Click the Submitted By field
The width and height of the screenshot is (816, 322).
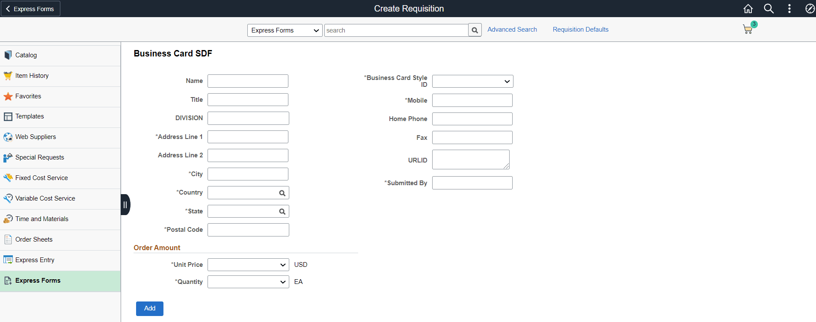(472, 183)
